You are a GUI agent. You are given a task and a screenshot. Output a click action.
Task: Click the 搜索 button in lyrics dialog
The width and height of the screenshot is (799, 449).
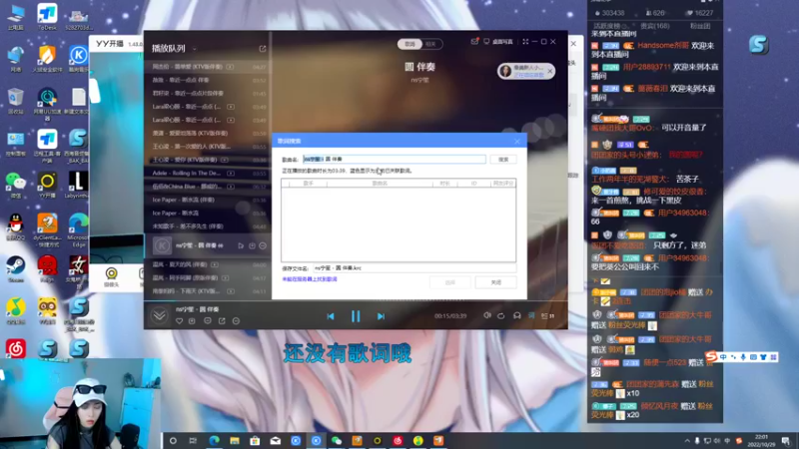[503, 160]
